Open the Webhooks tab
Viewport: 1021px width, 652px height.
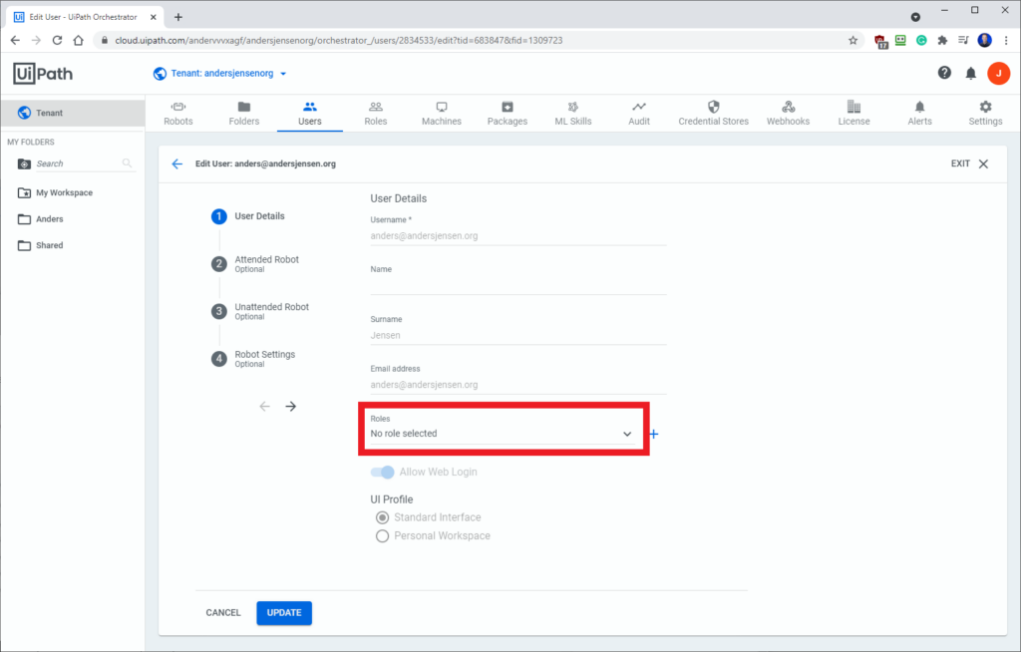788,114
